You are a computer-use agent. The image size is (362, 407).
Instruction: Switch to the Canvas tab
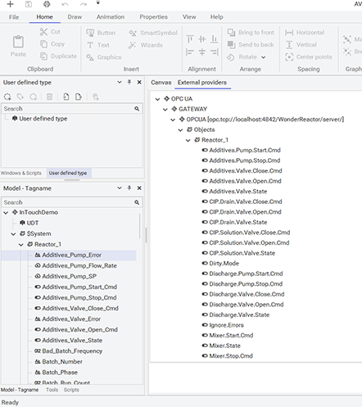(161, 83)
